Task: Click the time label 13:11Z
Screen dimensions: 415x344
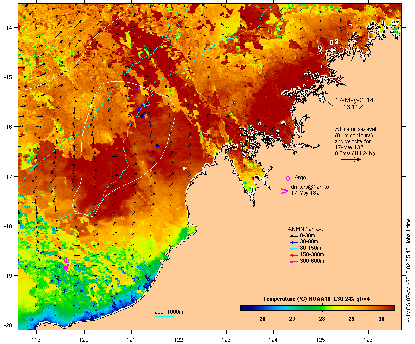Action: [353, 107]
